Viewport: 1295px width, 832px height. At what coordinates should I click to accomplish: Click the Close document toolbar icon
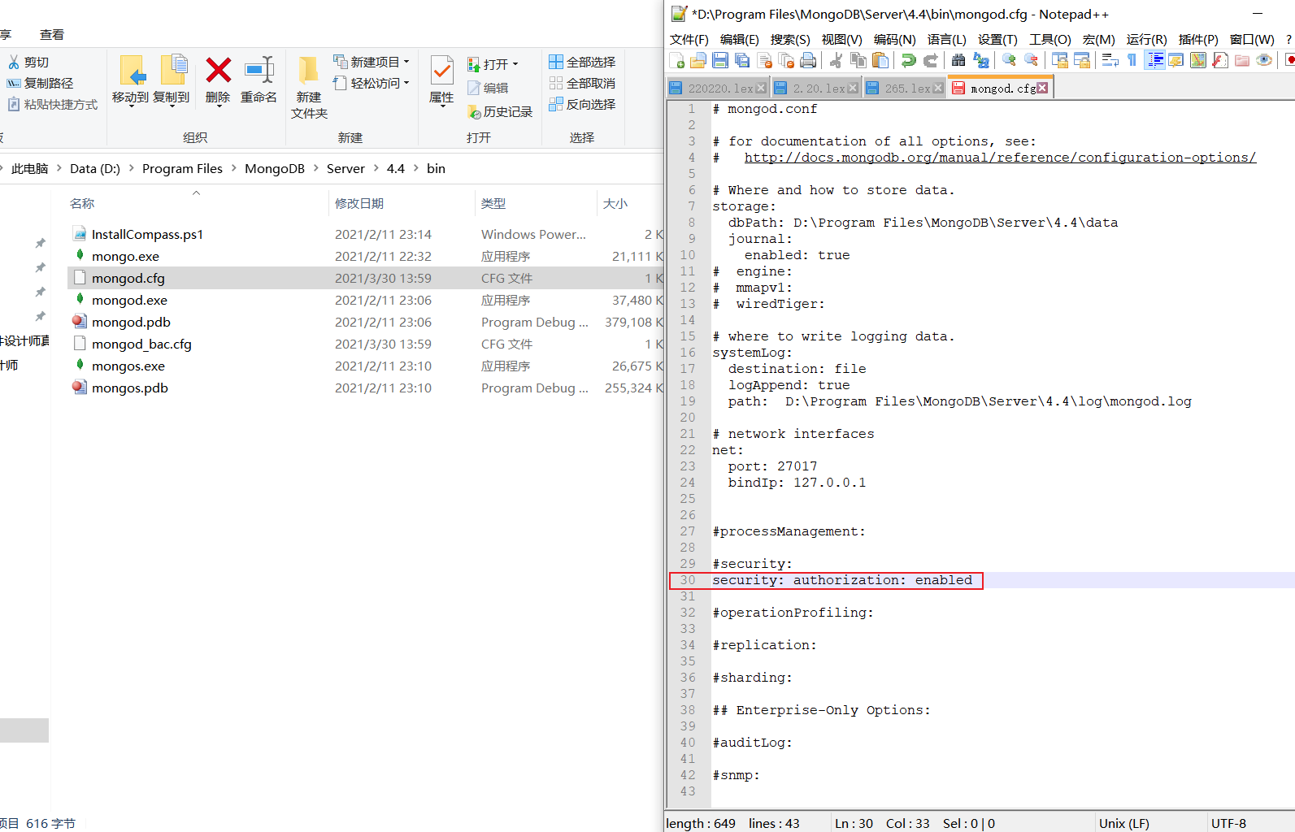click(x=764, y=60)
